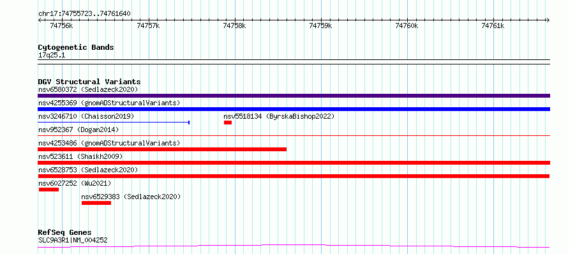568x254 pixels.
Task: Click the small red nsv5518134 bar
Action: tap(227, 123)
